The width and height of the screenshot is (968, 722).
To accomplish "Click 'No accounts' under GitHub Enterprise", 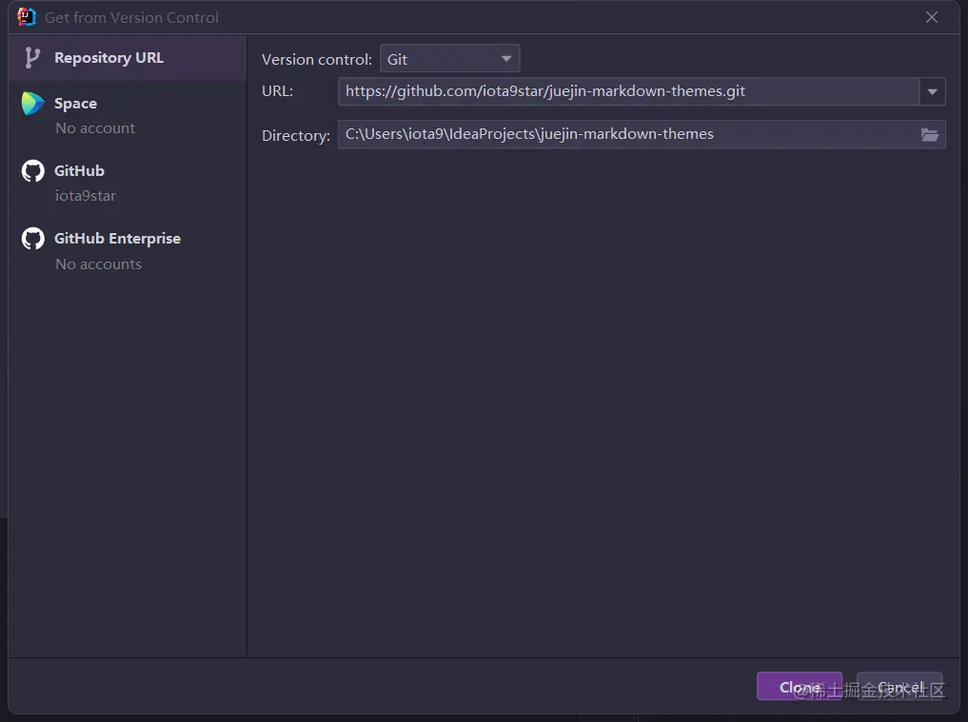I will pyautogui.click(x=99, y=264).
